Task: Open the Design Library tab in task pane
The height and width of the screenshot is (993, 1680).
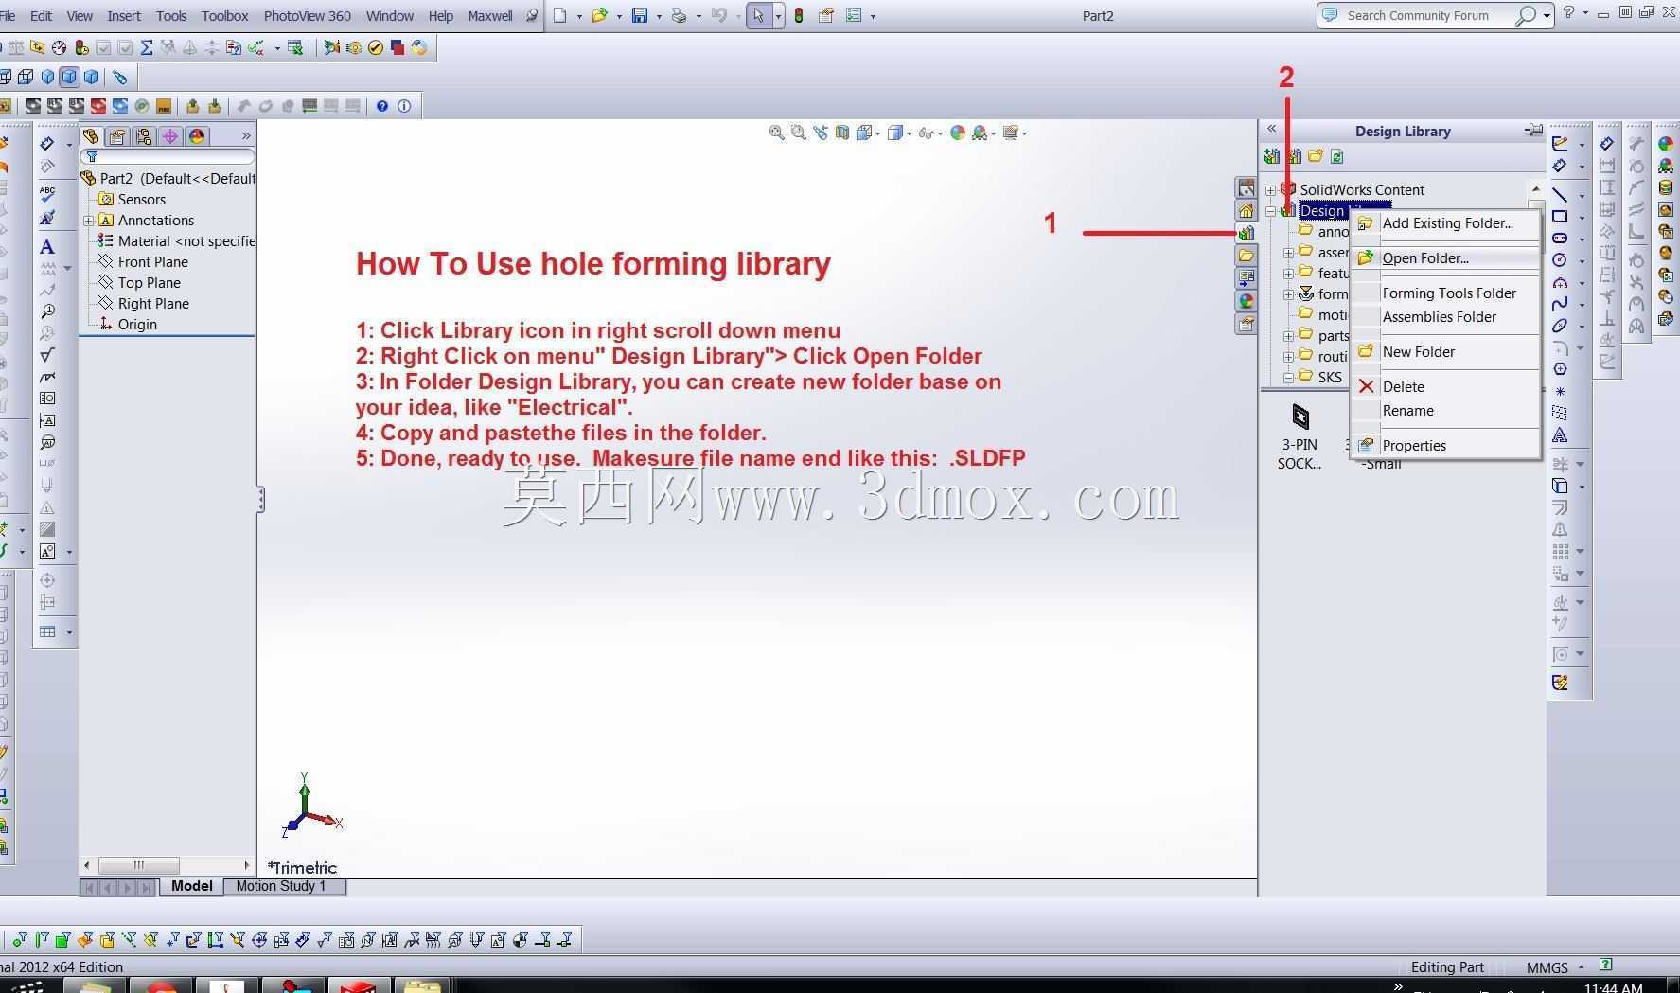Action: coord(1246,233)
